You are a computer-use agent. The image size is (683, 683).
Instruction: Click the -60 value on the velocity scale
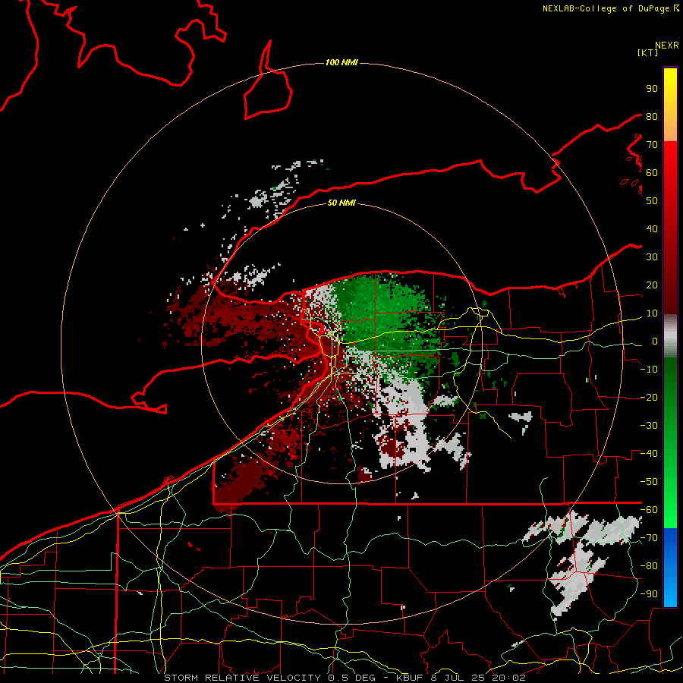(x=649, y=510)
